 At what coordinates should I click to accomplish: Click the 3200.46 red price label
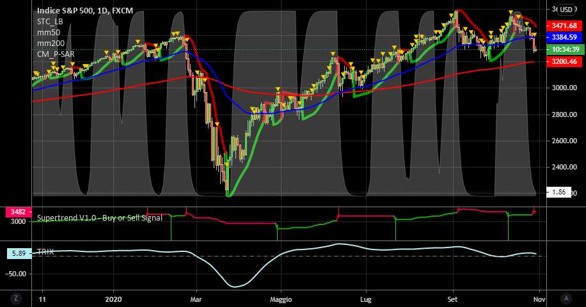[564, 61]
